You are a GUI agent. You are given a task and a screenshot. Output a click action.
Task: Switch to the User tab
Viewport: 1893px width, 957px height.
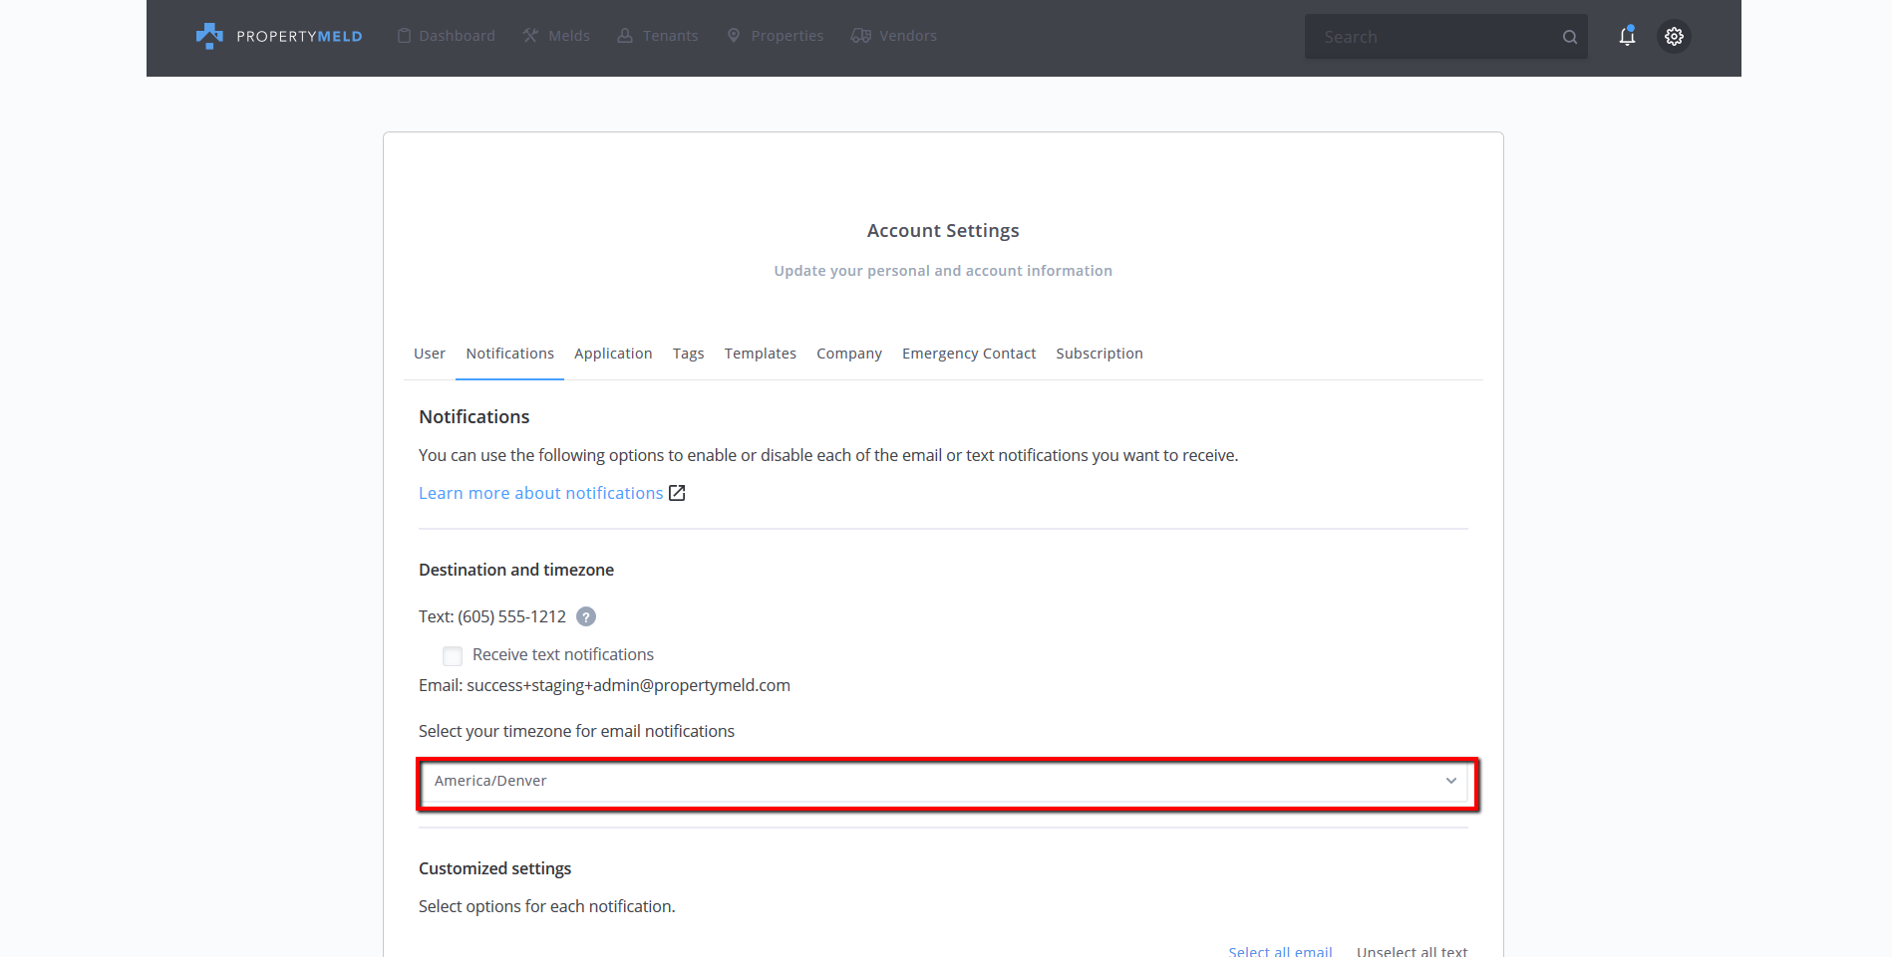(430, 354)
